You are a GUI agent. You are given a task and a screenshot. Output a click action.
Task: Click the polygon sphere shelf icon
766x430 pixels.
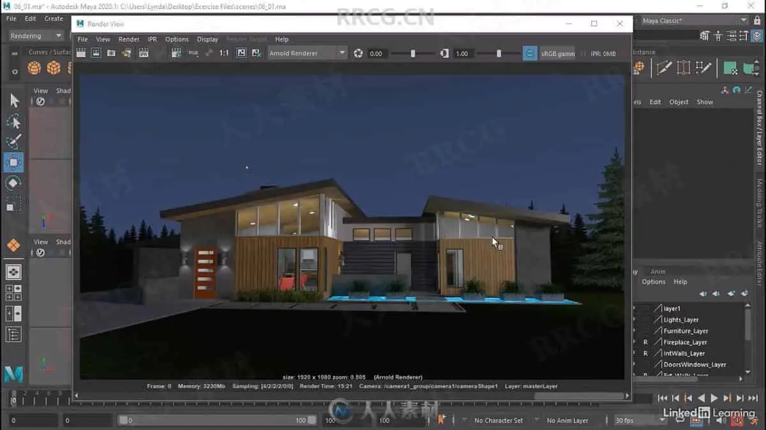34,68
